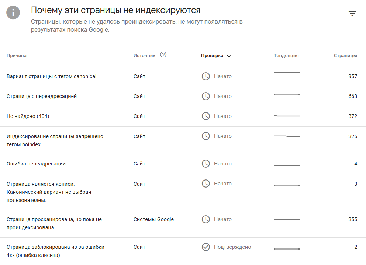Click the sort arrow beside Проверка
Viewport: 366px width, 265px height.
click(229, 55)
